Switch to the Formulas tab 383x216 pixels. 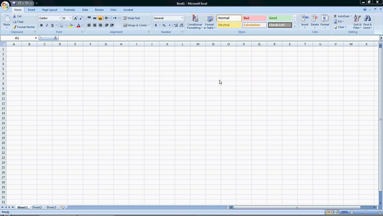pyautogui.click(x=69, y=10)
